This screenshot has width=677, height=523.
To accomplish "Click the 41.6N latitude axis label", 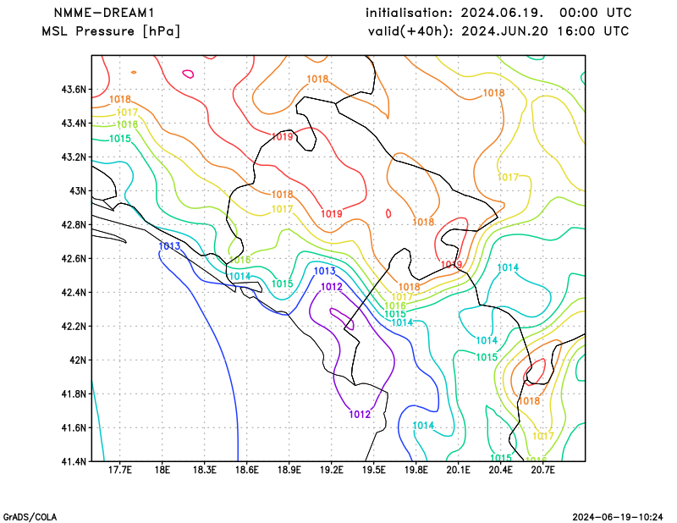I will 74,427.
